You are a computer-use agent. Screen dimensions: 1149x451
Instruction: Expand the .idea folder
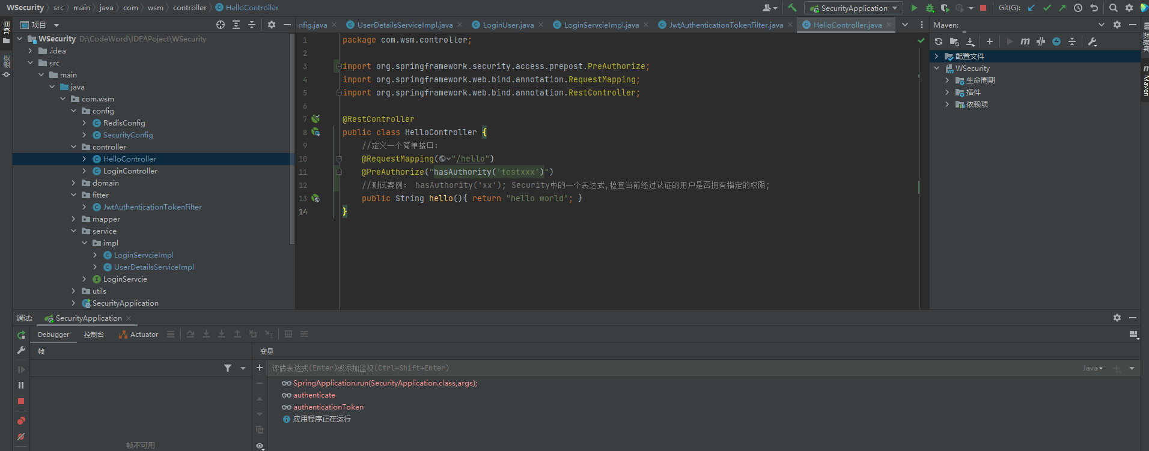pyautogui.click(x=30, y=51)
